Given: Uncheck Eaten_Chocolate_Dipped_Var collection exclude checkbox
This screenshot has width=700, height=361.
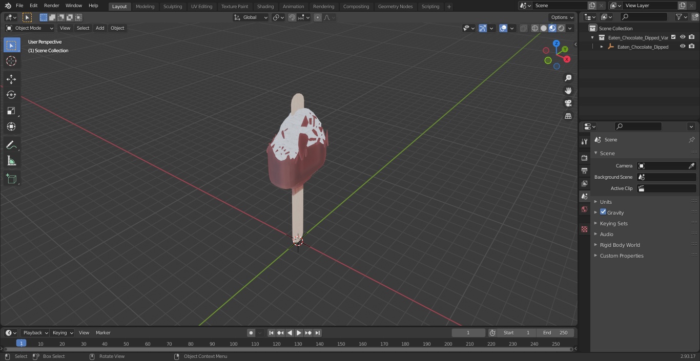Looking at the screenshot, I should [x=673, y=37].
